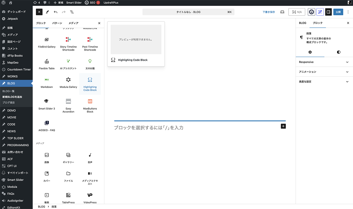Expand the Responsive panel
The image size is (353, 209).
[324, 62]
